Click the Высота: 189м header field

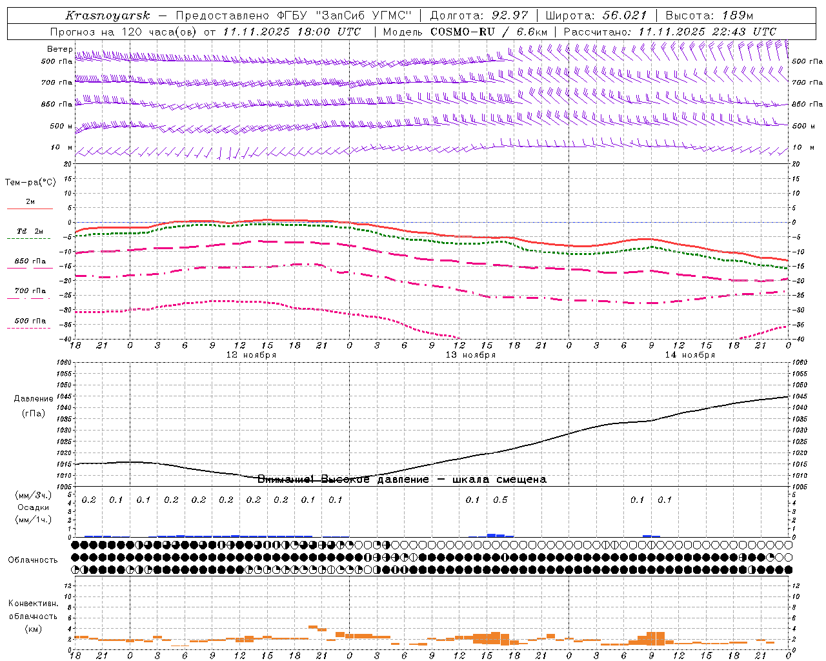[709, 15]
